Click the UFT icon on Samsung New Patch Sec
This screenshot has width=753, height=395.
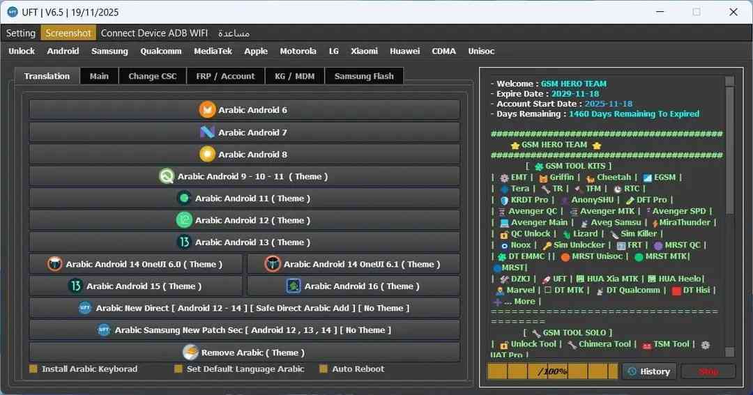[x=104, y=330]
